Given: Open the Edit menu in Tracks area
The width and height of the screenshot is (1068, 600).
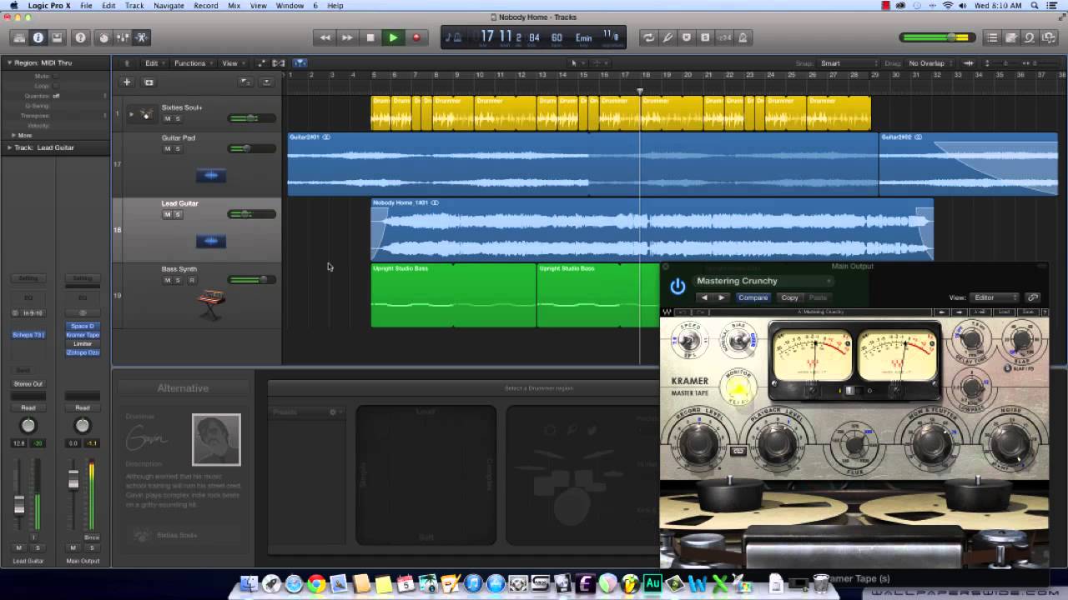Looking at the screenshot, I should coord(154,63).
